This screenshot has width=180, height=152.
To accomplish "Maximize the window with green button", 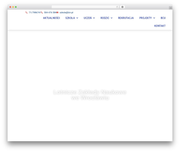I will 16,7.
